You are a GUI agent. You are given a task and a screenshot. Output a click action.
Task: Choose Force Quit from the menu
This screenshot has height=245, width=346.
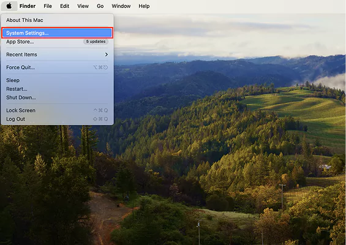click(x=57, y=67)
